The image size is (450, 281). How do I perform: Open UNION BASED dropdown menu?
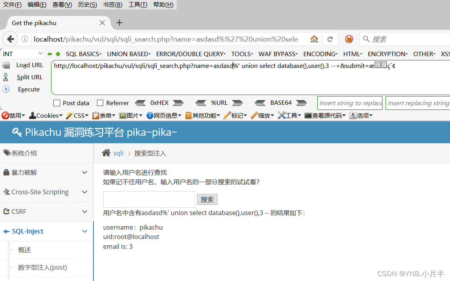(x=129, y=54)
